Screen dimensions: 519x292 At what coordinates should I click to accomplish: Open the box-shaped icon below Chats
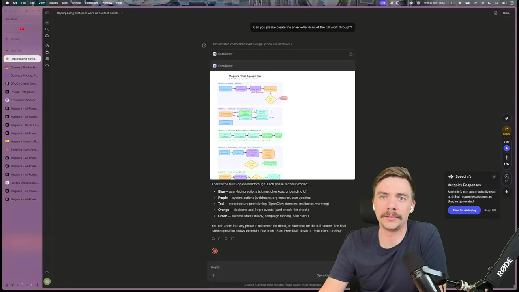47,52
